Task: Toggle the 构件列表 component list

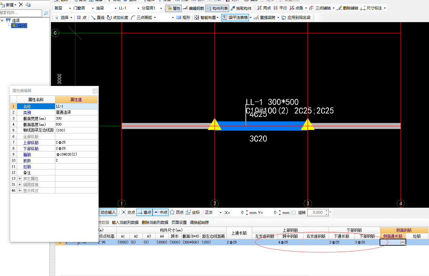Action: pyautogui.click(x=217, y=8)
